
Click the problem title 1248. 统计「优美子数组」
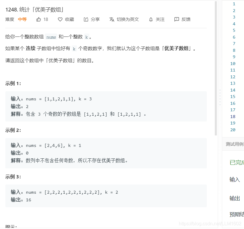[x=35, y=10]
